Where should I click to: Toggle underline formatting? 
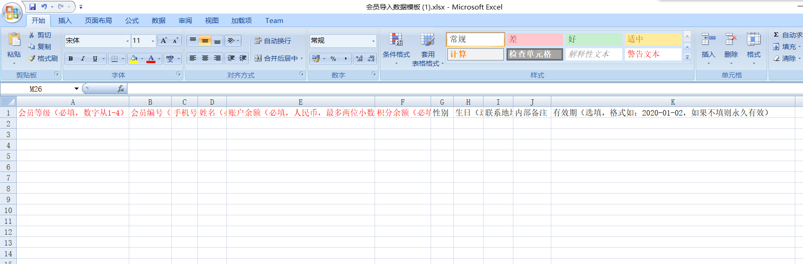[95, 59]
